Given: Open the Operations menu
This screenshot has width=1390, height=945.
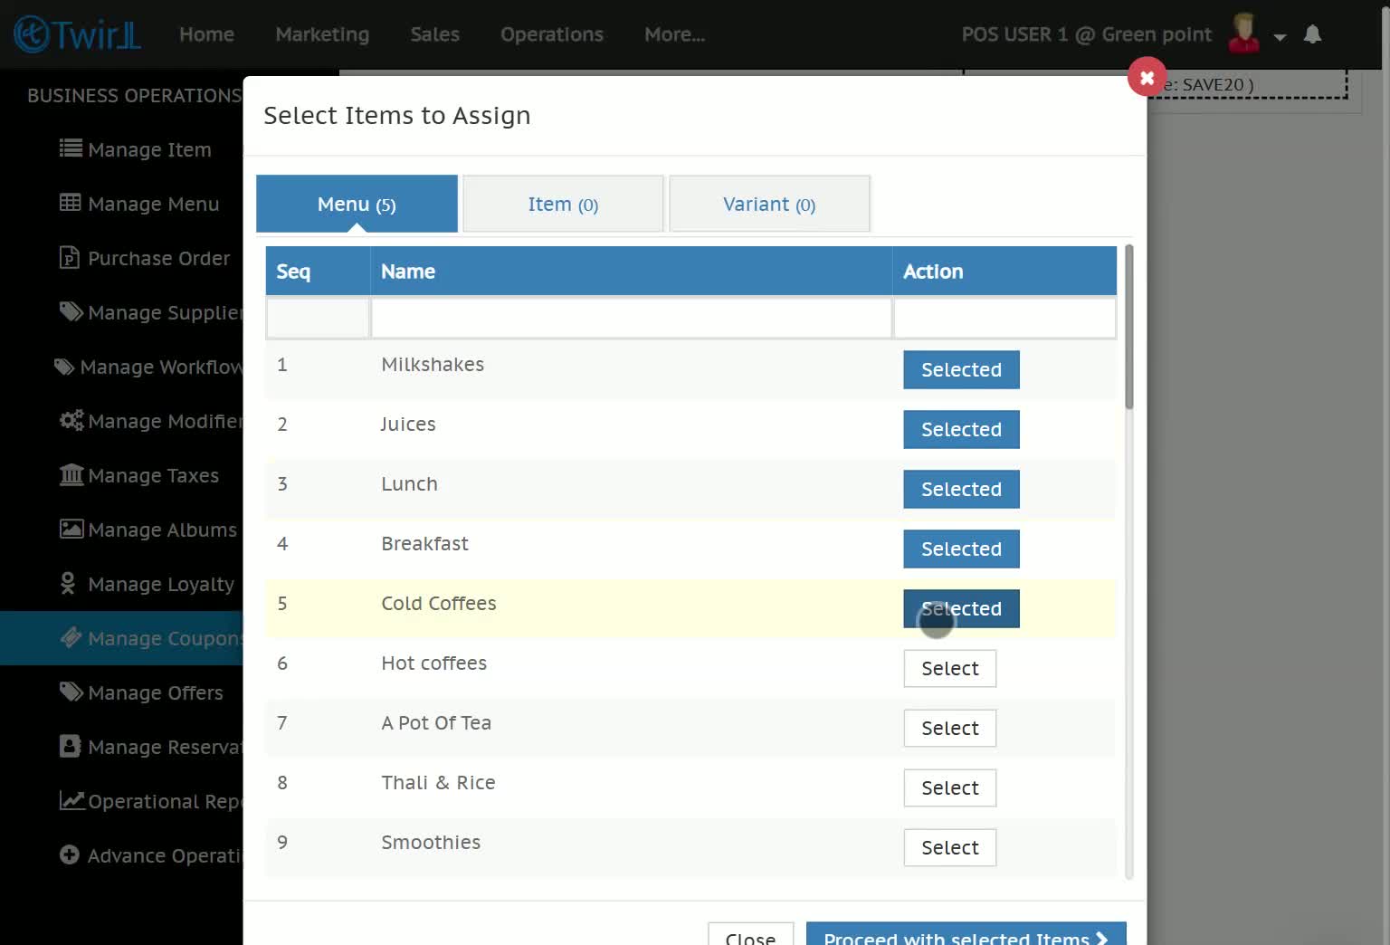Looking at the screenshot, I should (551, 34).
